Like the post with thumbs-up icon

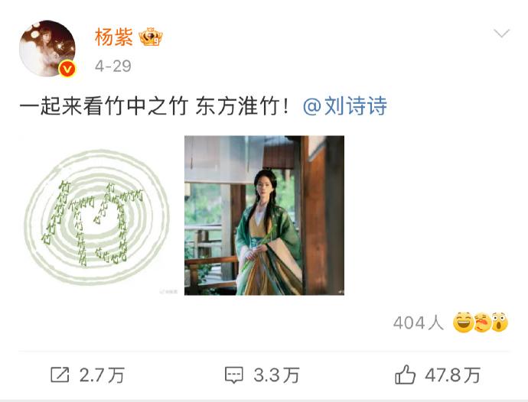click(405, 374)
